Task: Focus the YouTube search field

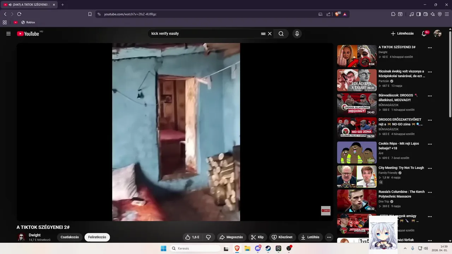Action: (205, 34)
